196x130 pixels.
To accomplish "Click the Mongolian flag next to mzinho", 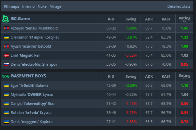I will (x=6, y=46).
